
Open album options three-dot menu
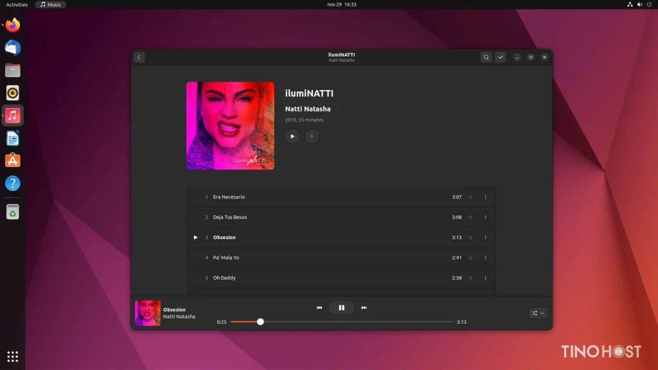coord(312,136)
